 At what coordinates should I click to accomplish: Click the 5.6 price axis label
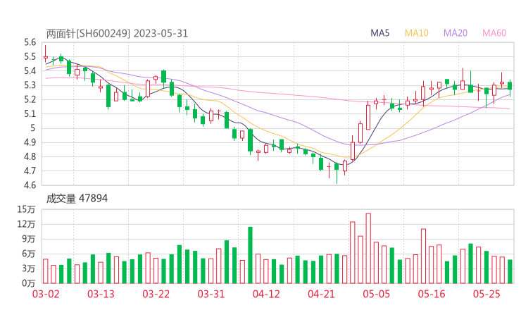point(30,42)
